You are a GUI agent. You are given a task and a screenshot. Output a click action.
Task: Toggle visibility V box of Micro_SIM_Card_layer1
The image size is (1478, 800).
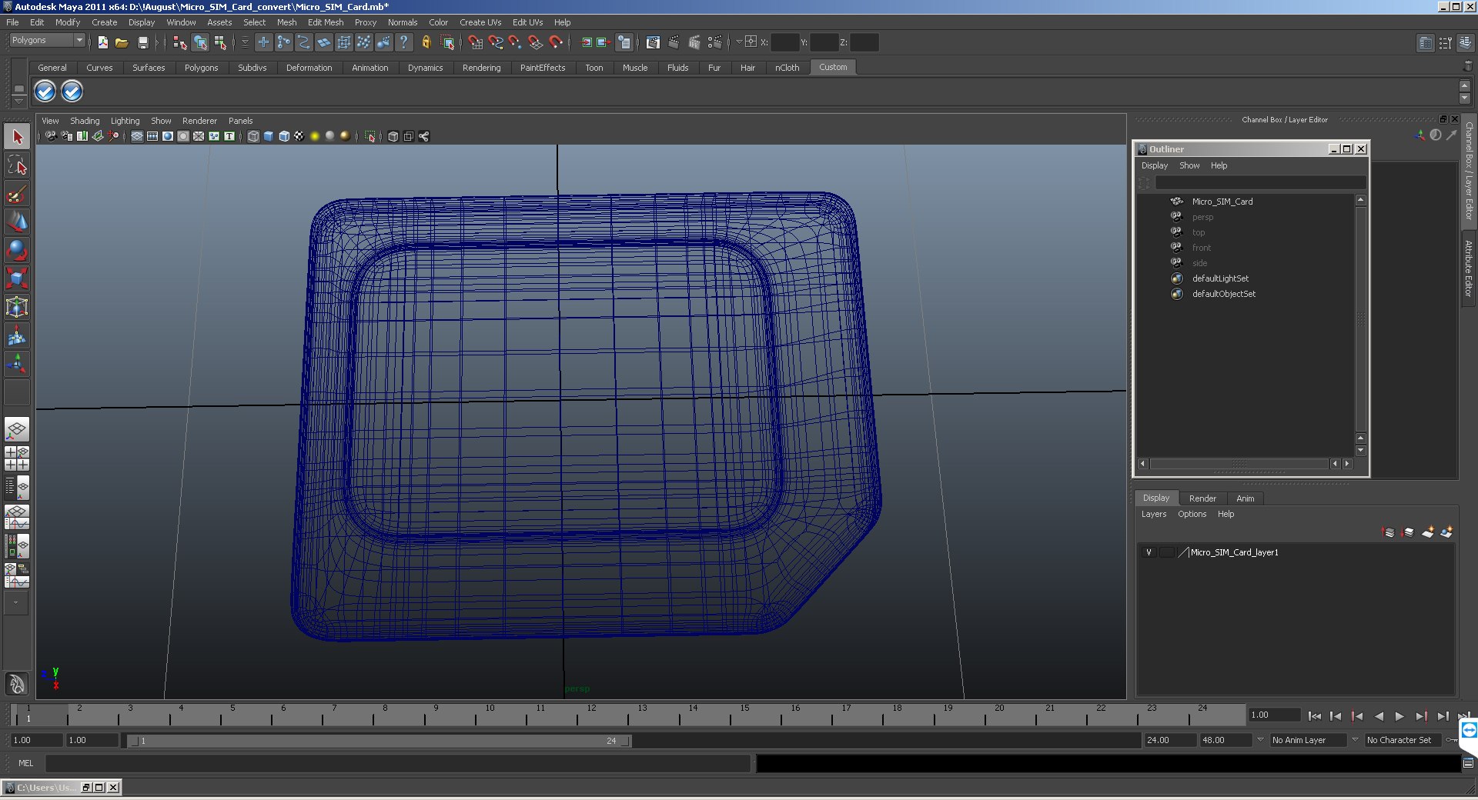(1149, 552)
